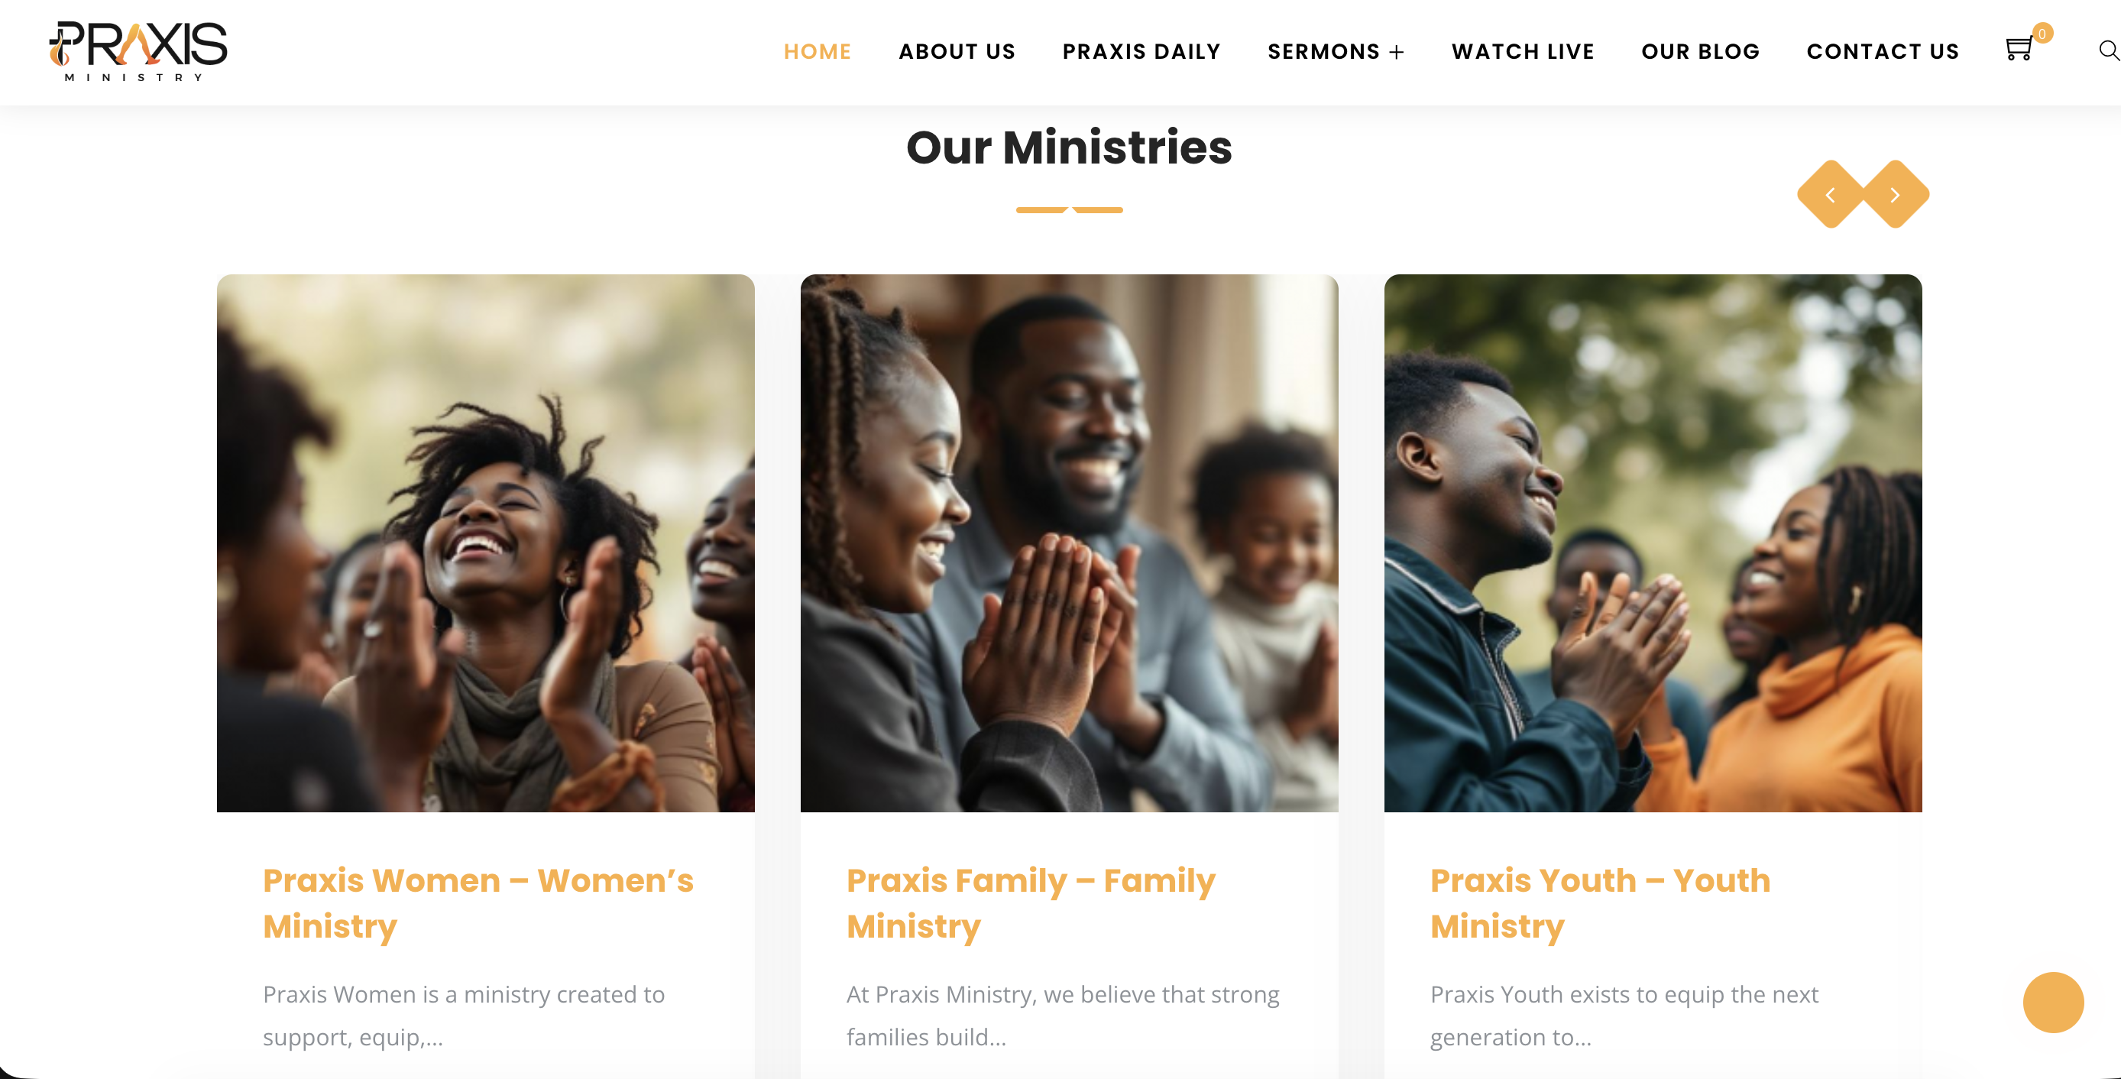Advance to next ministries slide arrow
The height and width of the screenshot is (1079, 2121).
1896,194
